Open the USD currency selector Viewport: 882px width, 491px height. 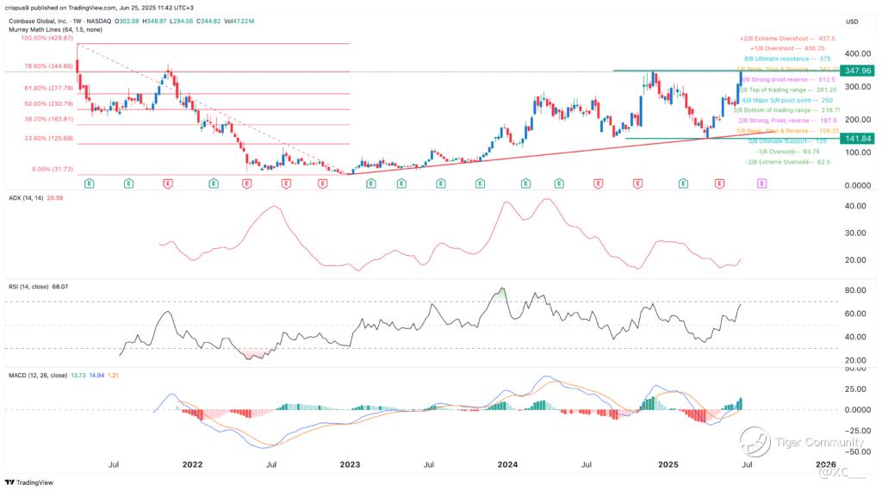click(x=852, y=22)
